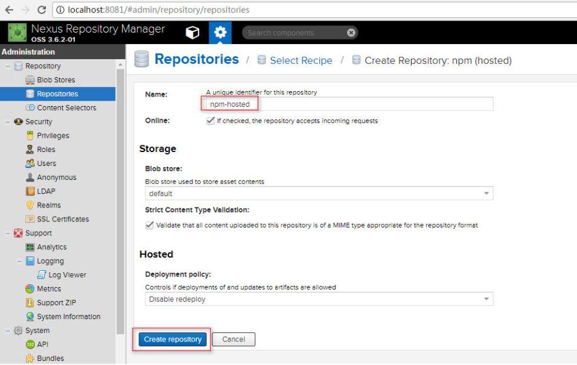Open the Deployment policy dropdown
The width and height of the screenshot is (577, 365).
click(x=319, y=299)
